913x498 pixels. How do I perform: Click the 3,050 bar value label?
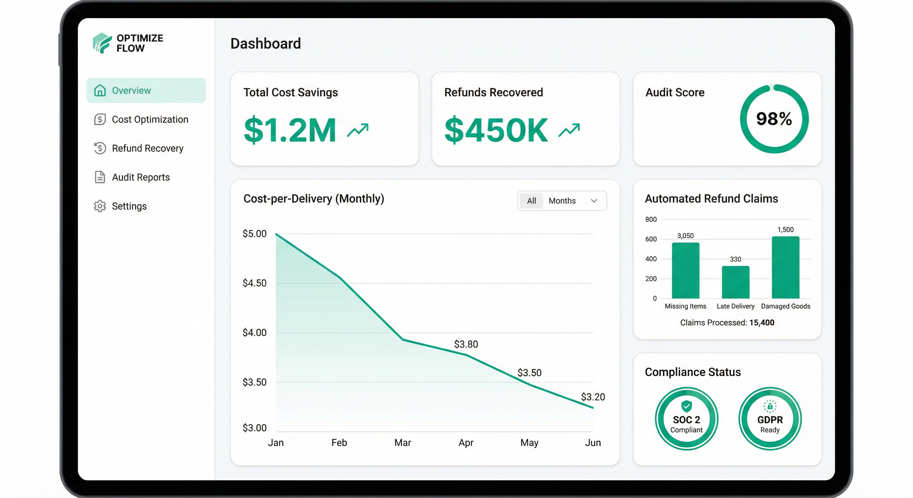coord(685,236)
